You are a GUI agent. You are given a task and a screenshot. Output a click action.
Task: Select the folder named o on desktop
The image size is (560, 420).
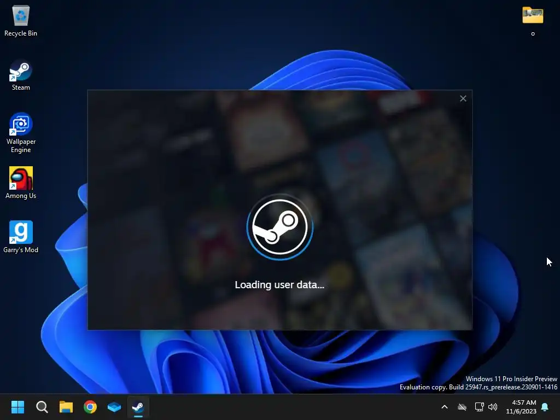(x=533, y=21)
